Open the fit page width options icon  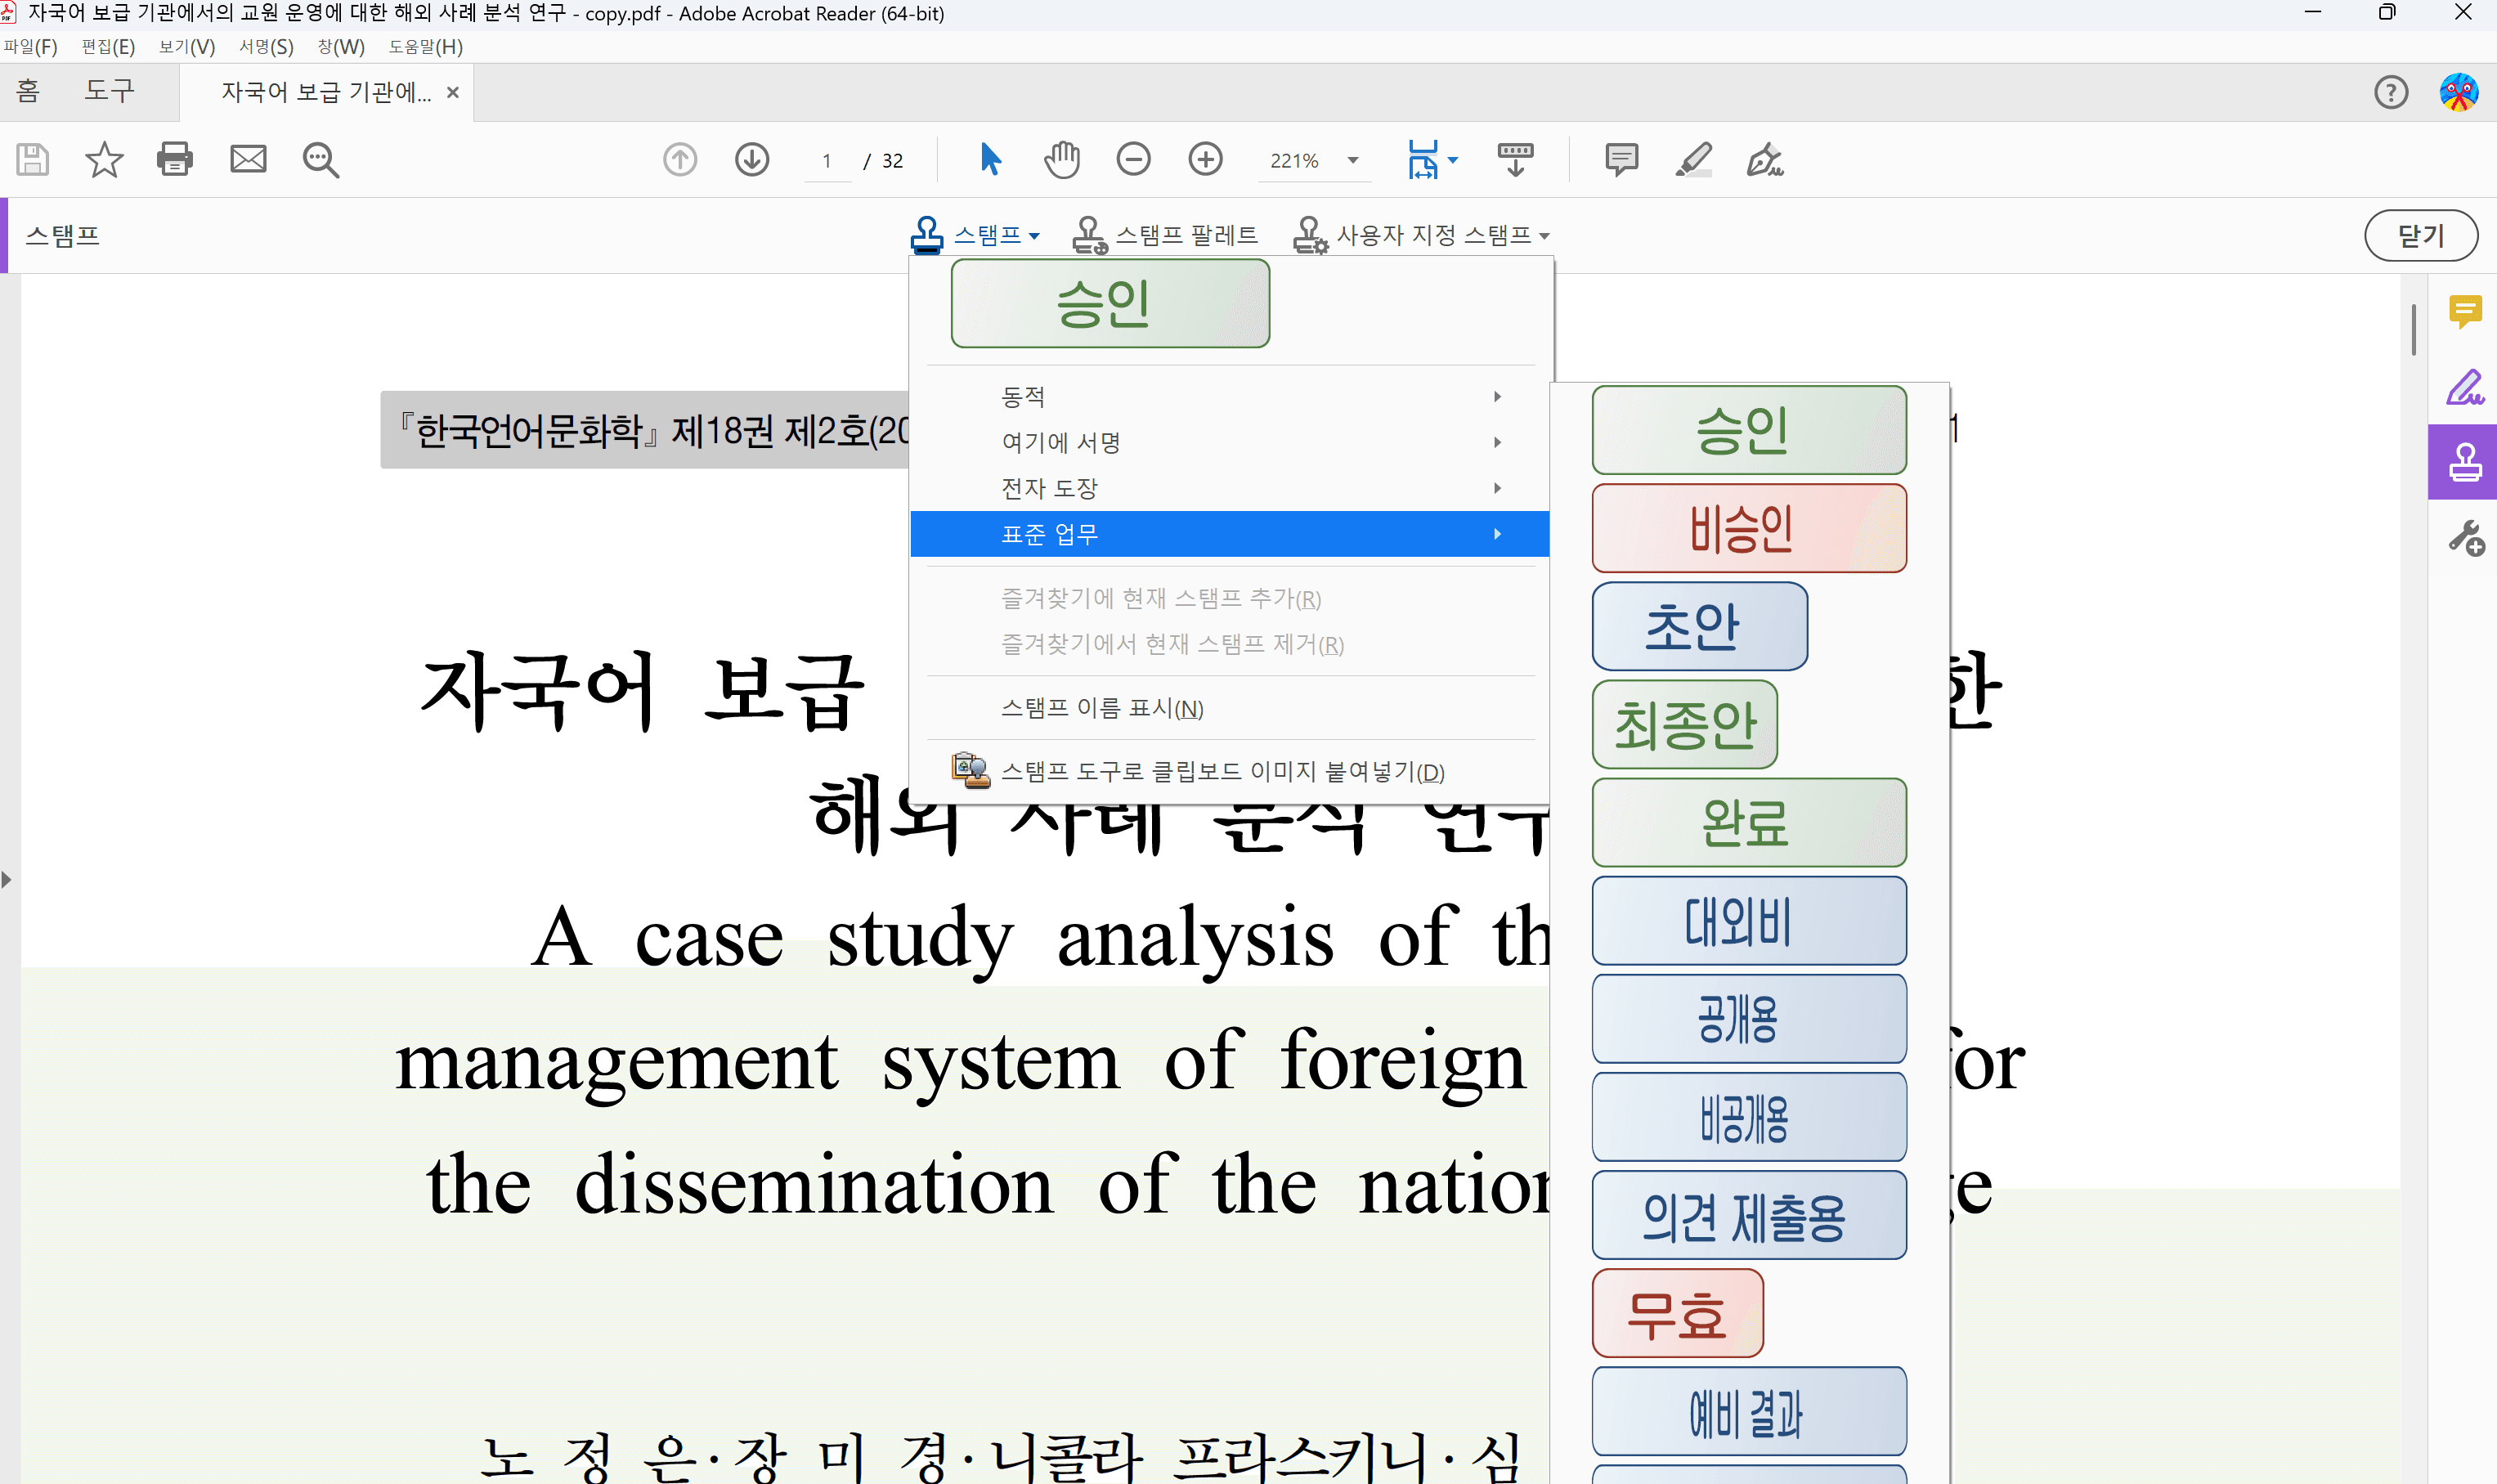pos(1430,160)
